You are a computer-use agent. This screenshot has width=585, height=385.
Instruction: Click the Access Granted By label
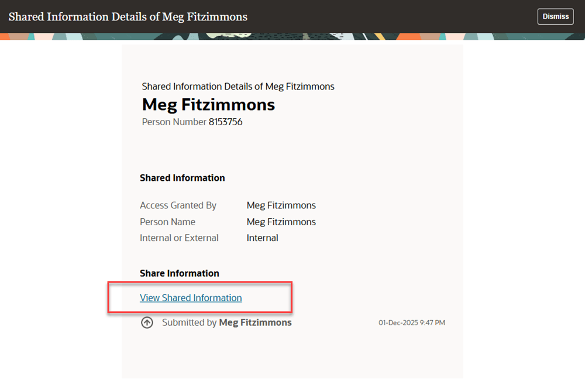[x=178, y=205]
